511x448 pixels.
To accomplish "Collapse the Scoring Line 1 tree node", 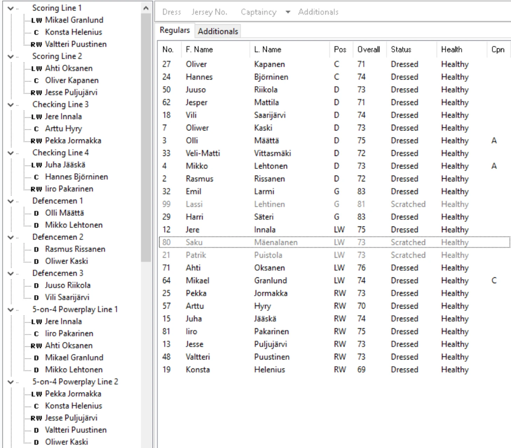I will [11, 8].
